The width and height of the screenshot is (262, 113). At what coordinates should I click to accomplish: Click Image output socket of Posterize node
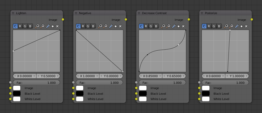point(252,20)
